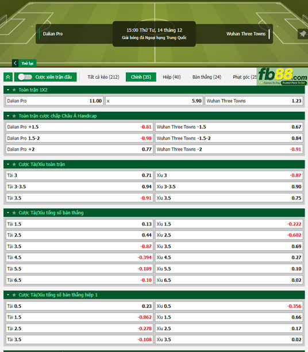Pick the draw x at 5.90

[x=155, y=101]
